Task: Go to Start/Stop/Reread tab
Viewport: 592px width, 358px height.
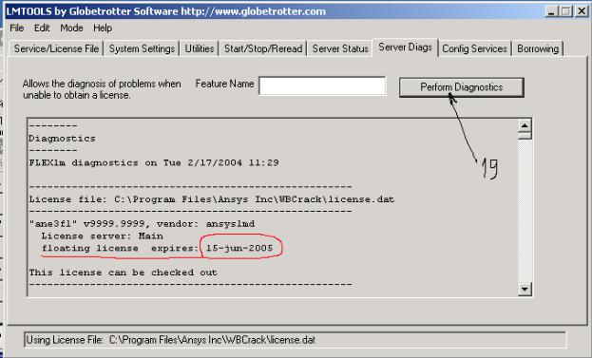Action: [263, 48]
